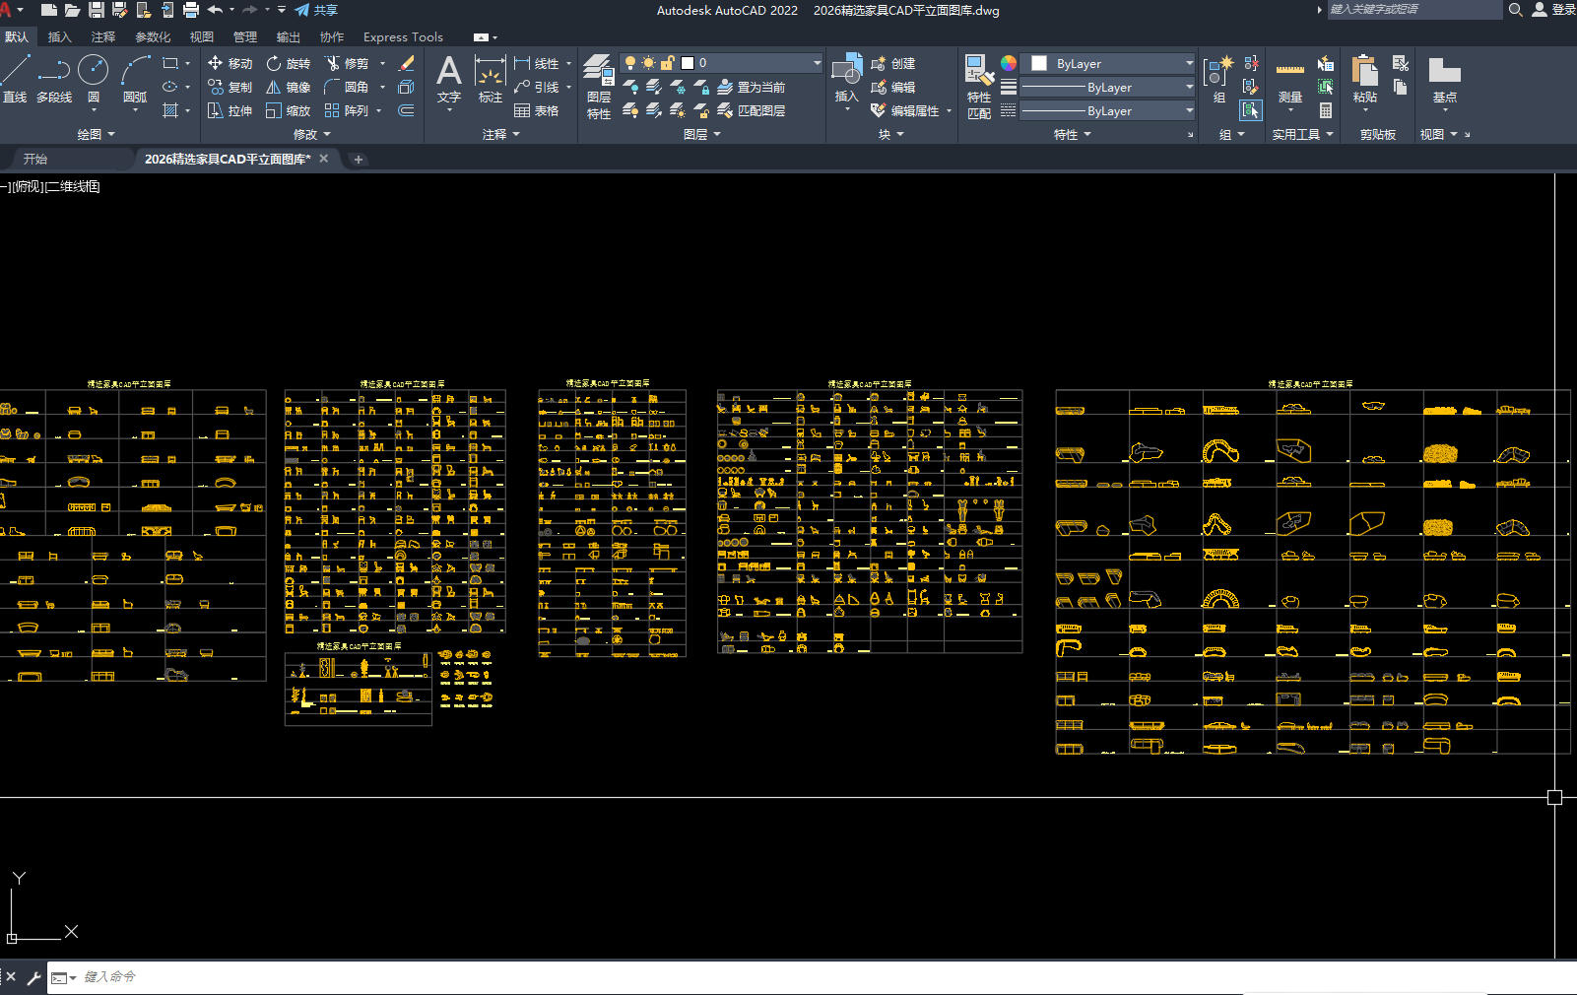Switch to the Express Tools ribbon tab
Image resolution: width=1577 pixels, height=995 pixels.
[403, 37]
